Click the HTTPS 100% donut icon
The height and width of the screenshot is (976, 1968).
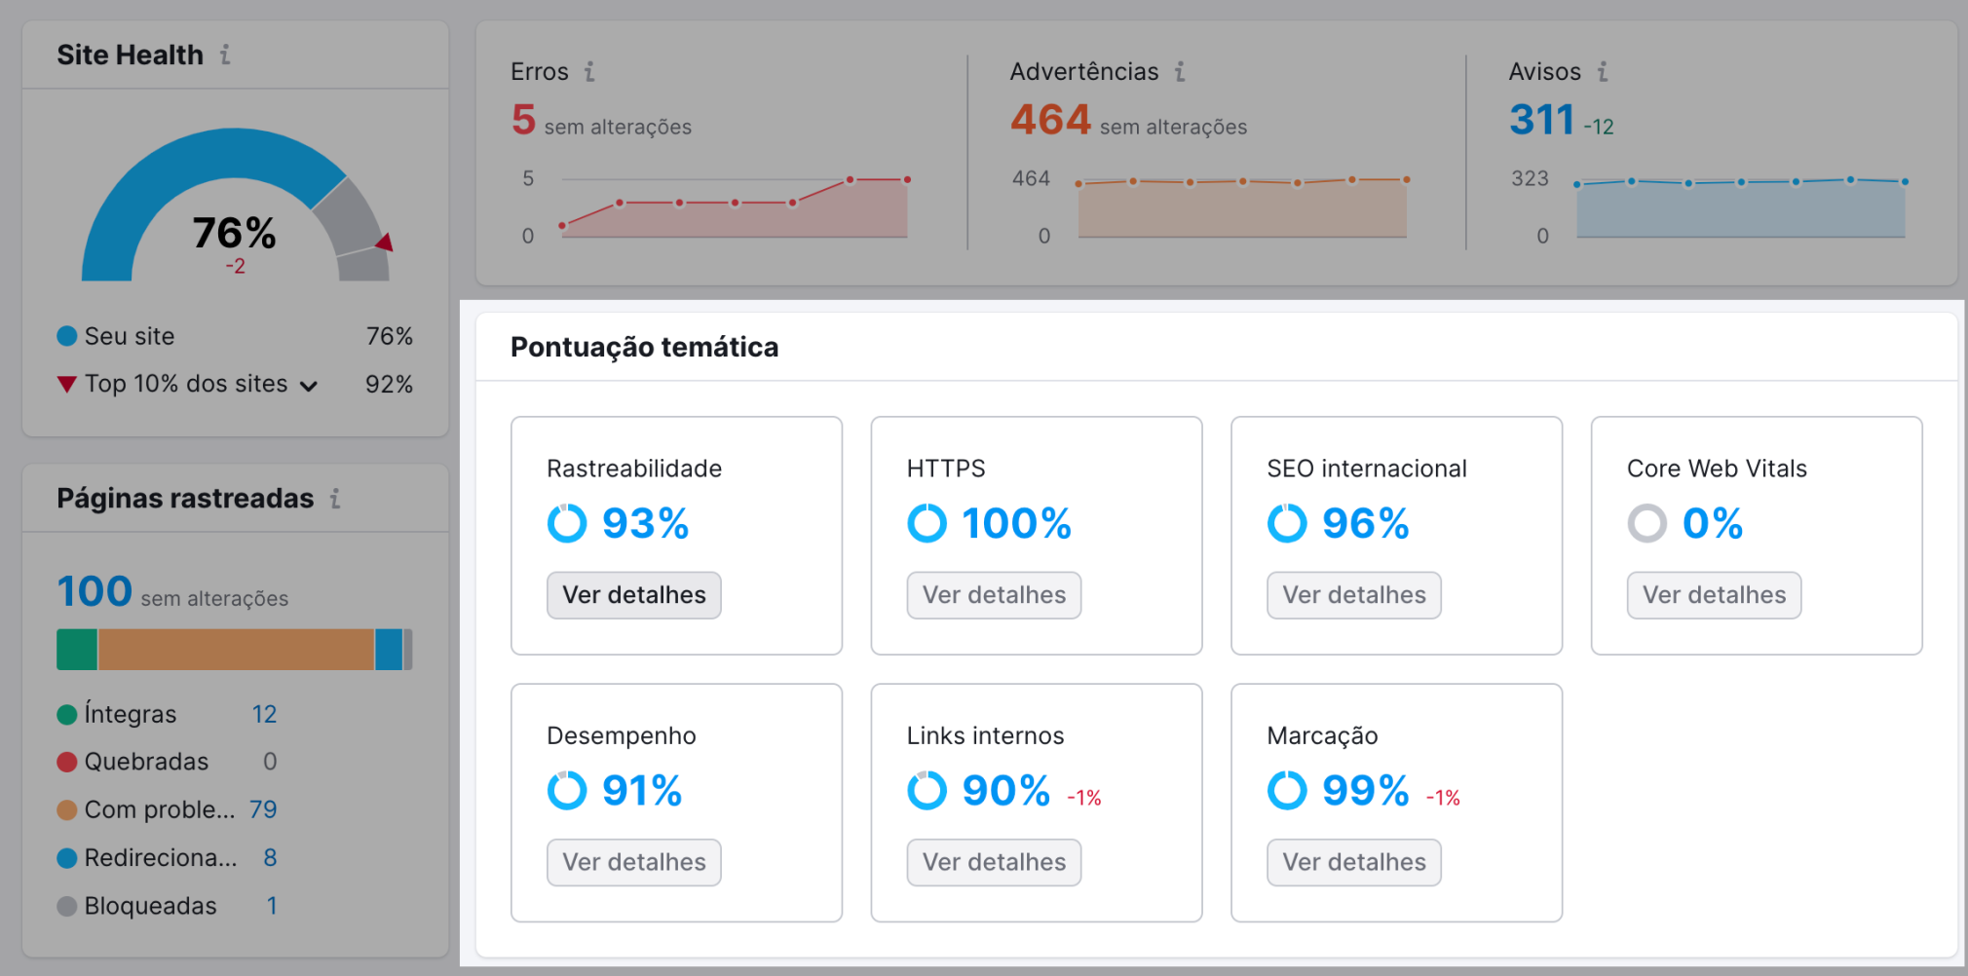pyautogui.click(x=927, y=523)
